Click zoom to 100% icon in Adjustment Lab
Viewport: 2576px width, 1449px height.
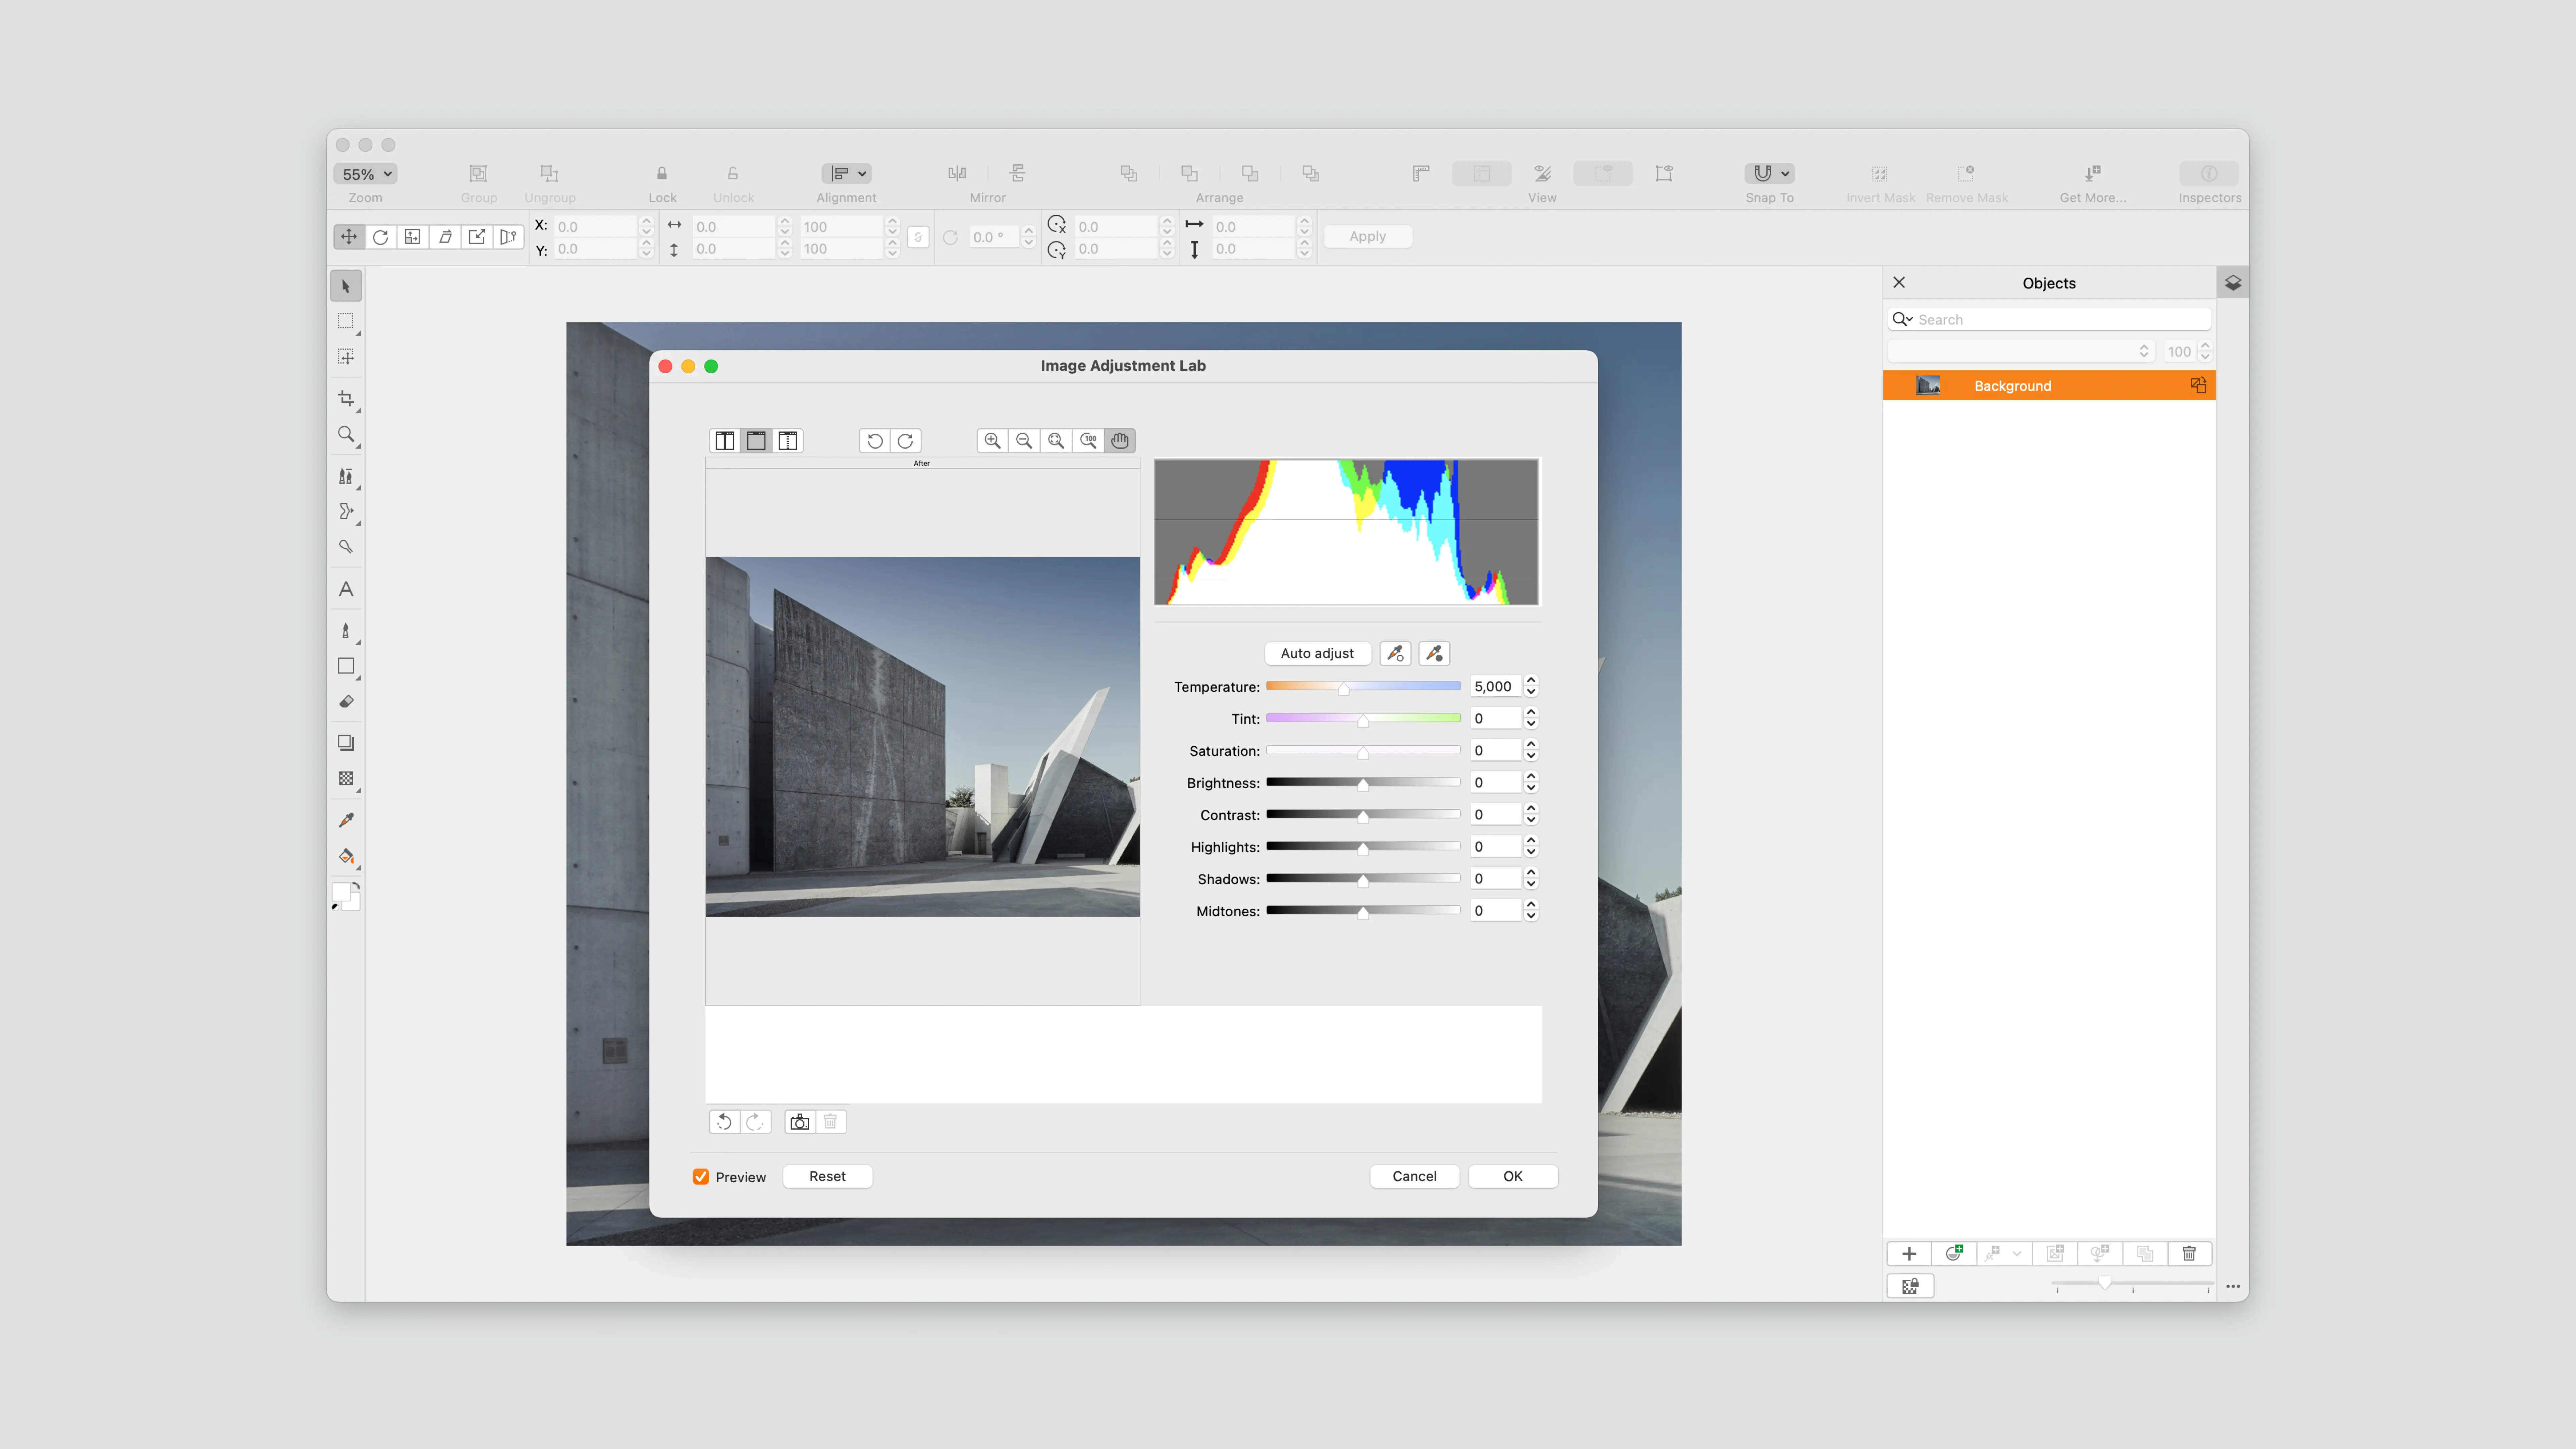pyautogui.click(x=1088, y=441)
